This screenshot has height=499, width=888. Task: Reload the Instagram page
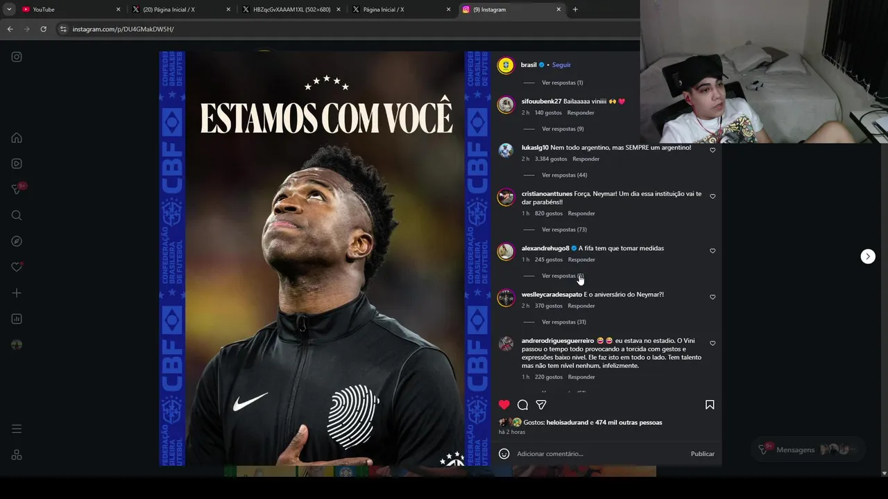43,29
